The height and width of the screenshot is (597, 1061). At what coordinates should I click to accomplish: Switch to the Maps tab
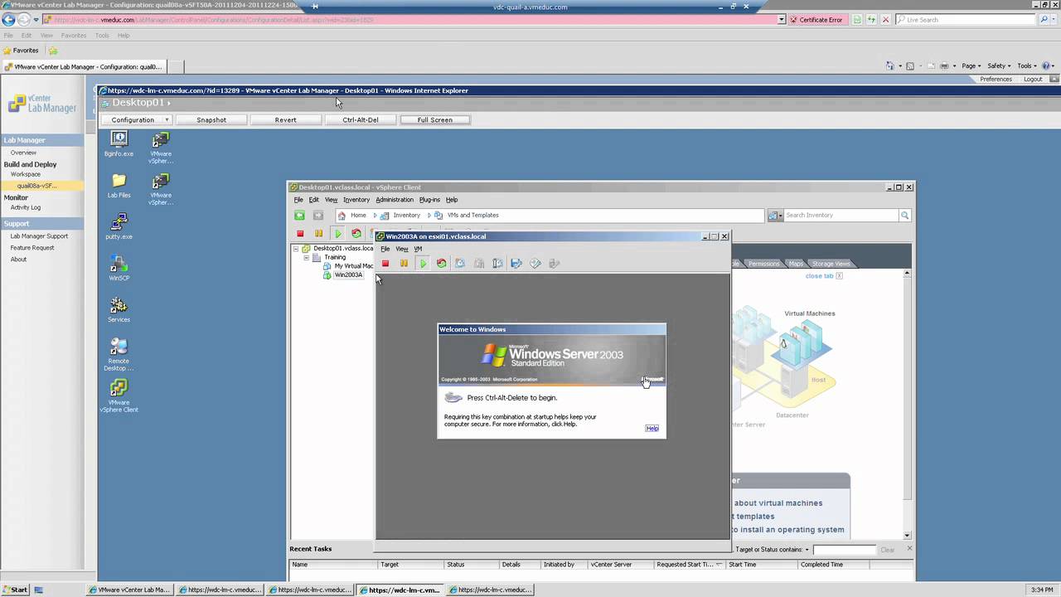[x=796, y=264]
